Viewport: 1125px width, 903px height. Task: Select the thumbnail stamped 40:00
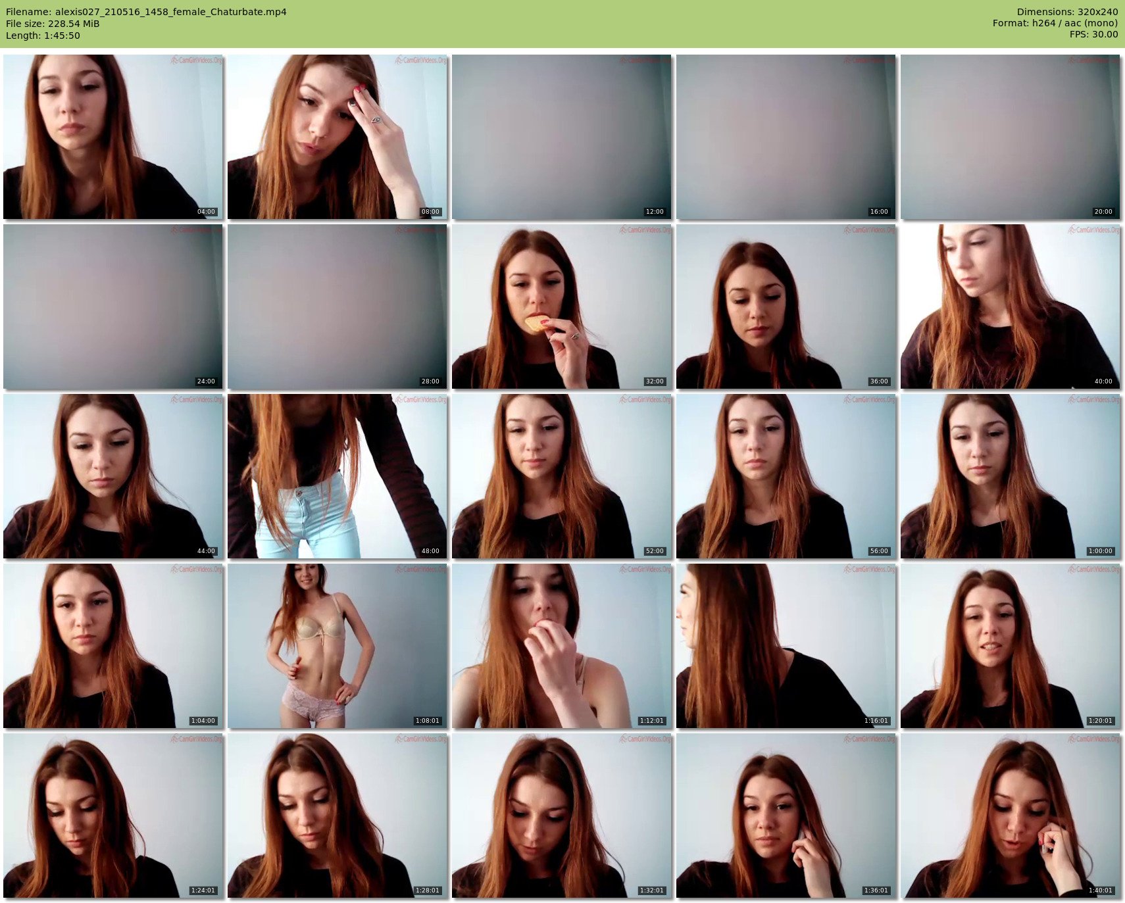click(1011, 306)
